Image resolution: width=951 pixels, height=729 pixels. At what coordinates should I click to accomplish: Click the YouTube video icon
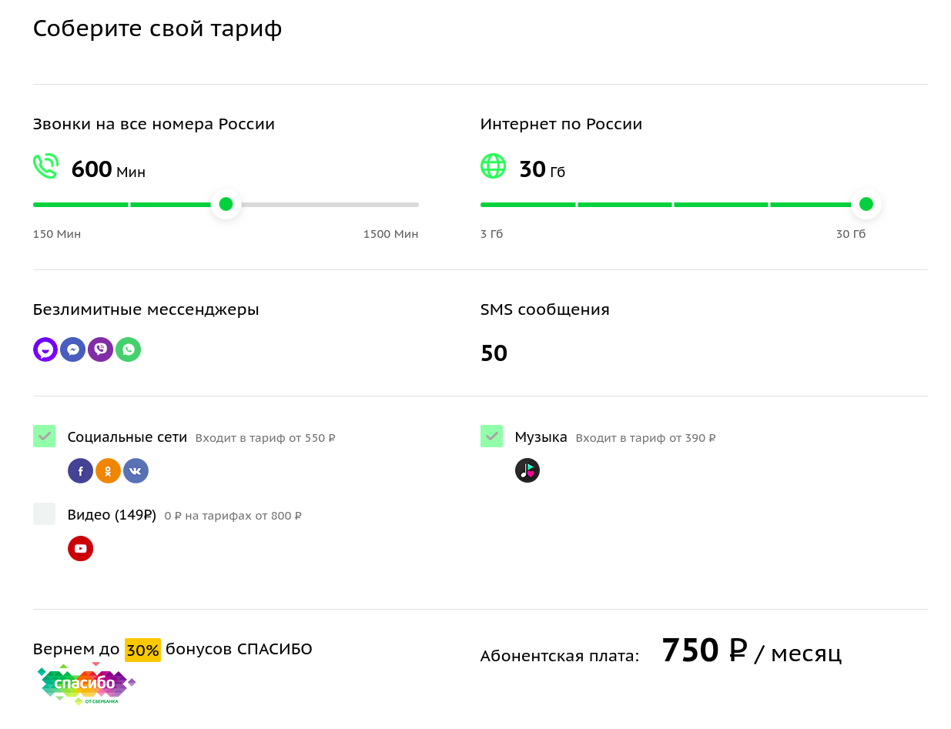[x=80, y=549]
